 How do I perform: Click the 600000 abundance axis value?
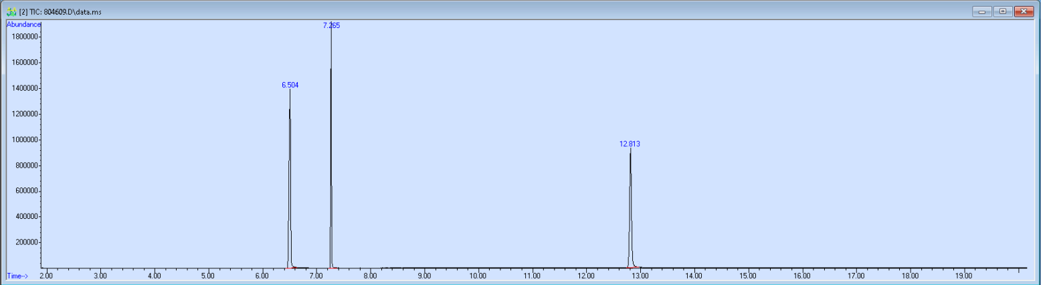pos(27,191)
